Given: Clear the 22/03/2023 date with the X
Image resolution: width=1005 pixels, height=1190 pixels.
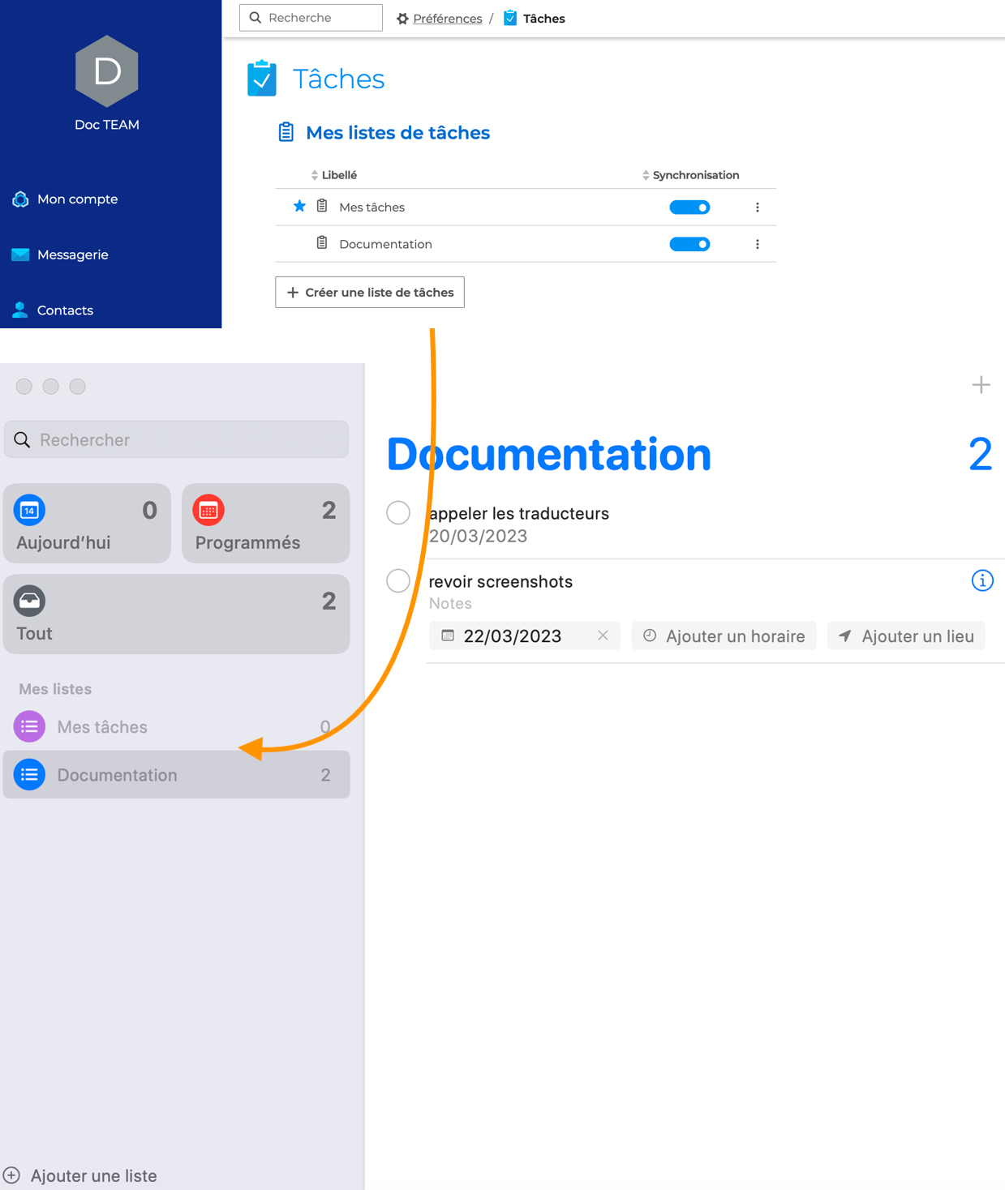Looking at the screenshot, I should (603, 636).
